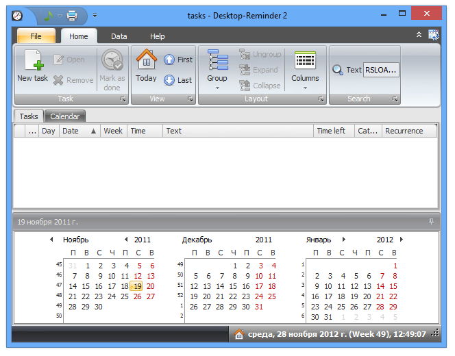Click the search magnifier icon
The image size is (455, 356).
point(338,70)
